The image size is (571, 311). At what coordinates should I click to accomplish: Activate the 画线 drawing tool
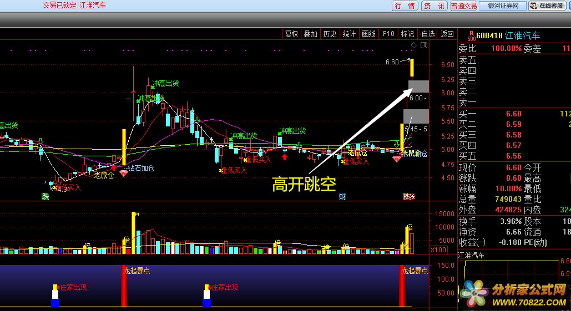pos(368,34)
